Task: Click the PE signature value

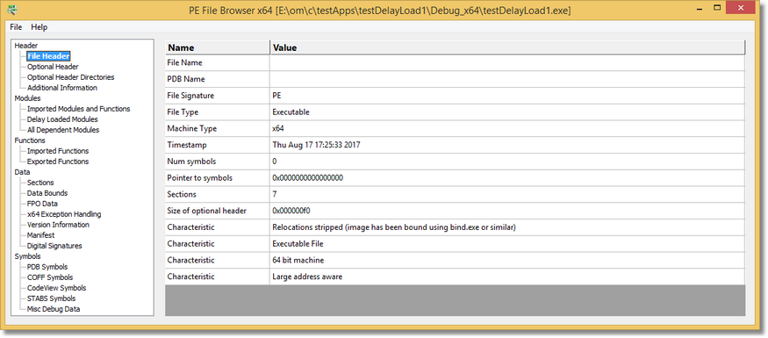Action: (x=276, y=96)
